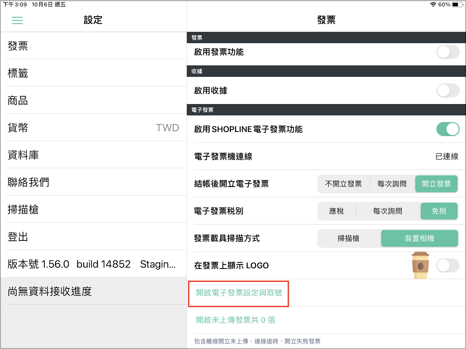Toggle 在發票上顯示 LOGO switch
This screenshot has width=466, height=349.
(448, 266)
